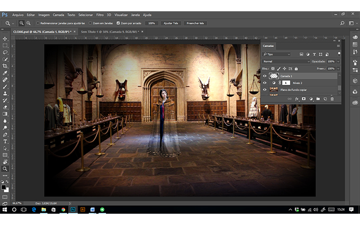Expand the Opacidade slider arrow

click(338, 61)
